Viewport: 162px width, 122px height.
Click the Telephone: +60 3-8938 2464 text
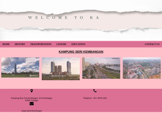point(95,98)
